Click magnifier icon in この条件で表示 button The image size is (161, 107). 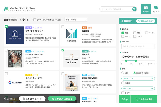click(x=137, y=99)
